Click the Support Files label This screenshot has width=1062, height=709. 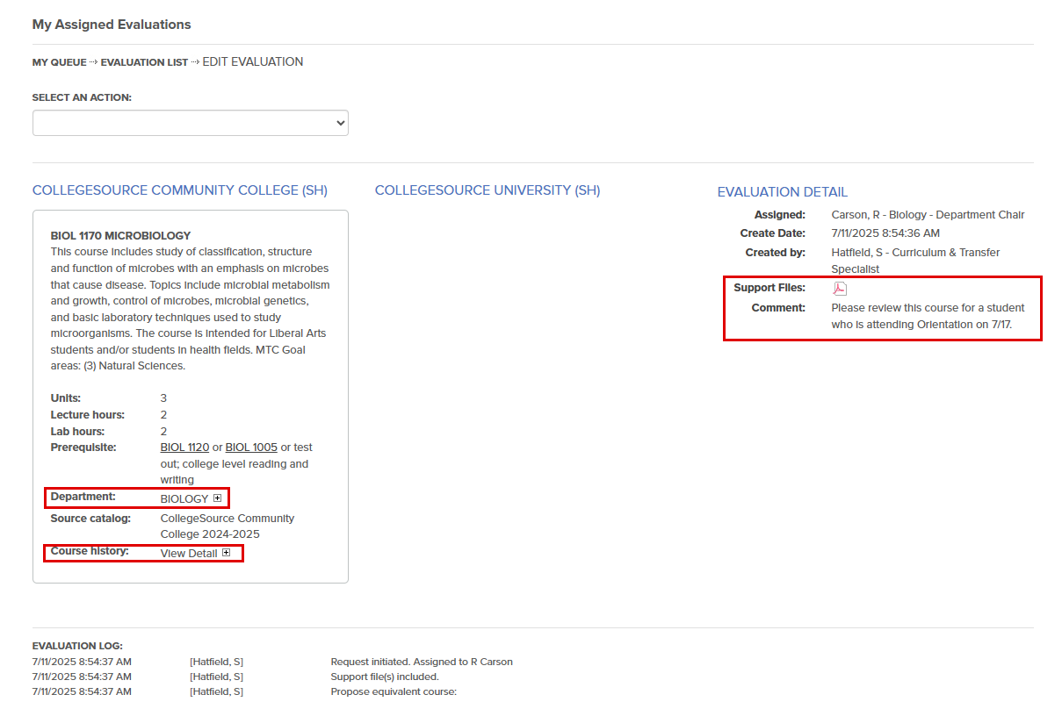coord(769,288)
